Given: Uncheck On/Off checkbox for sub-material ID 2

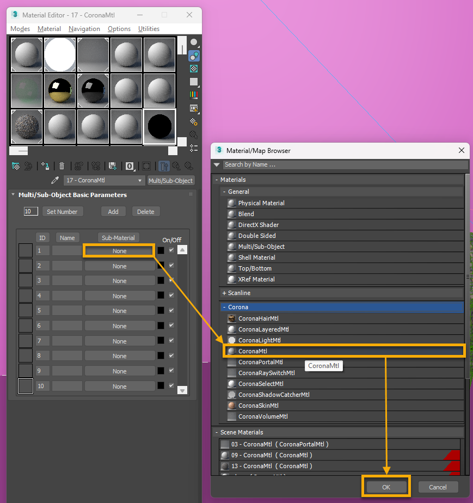Looking at the screenshot, I should tap(171, 265).
